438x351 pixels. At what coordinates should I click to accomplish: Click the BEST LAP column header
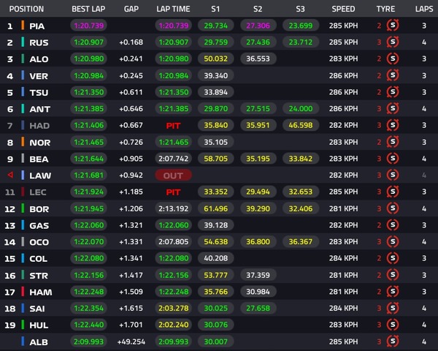[x=89, y=10]
